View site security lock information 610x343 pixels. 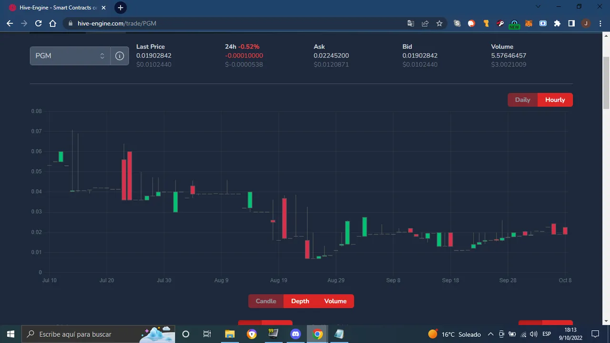pyautogui.click(x=71, y=23)
